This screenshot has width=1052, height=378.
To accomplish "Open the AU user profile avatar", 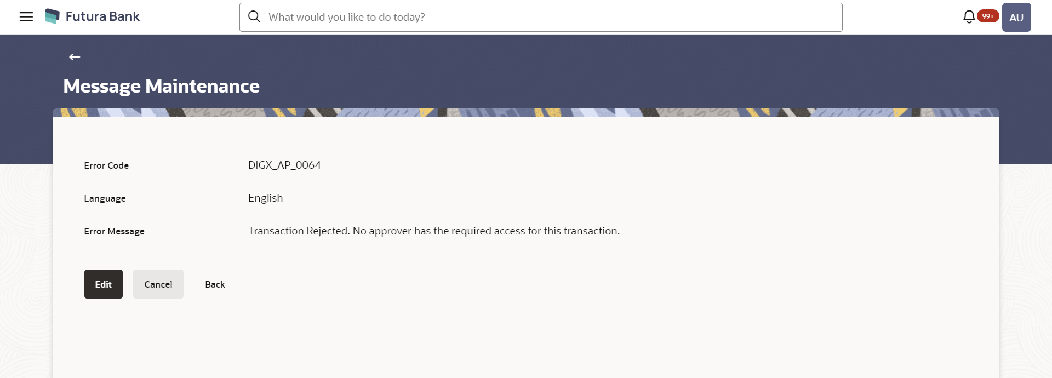I will coord(1016,17).
